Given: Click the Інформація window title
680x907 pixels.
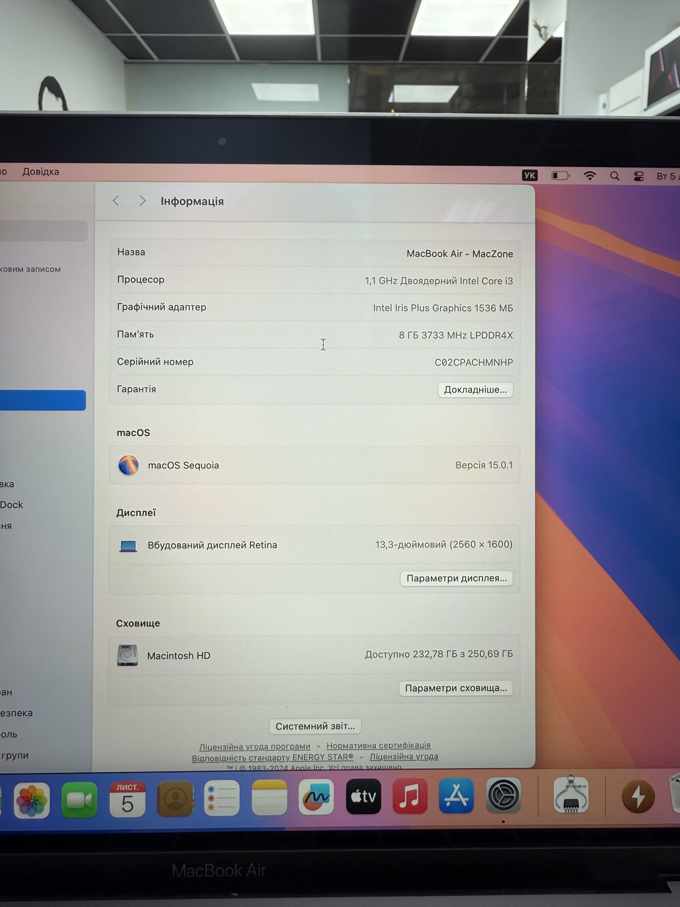Looking at the screenshot, I should (192, 201).
